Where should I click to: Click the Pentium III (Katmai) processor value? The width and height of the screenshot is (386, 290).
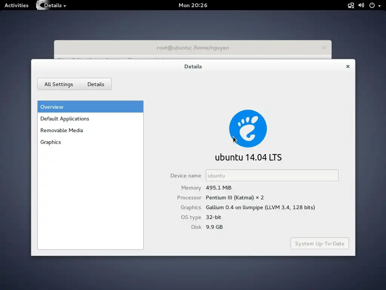[234, 197]
